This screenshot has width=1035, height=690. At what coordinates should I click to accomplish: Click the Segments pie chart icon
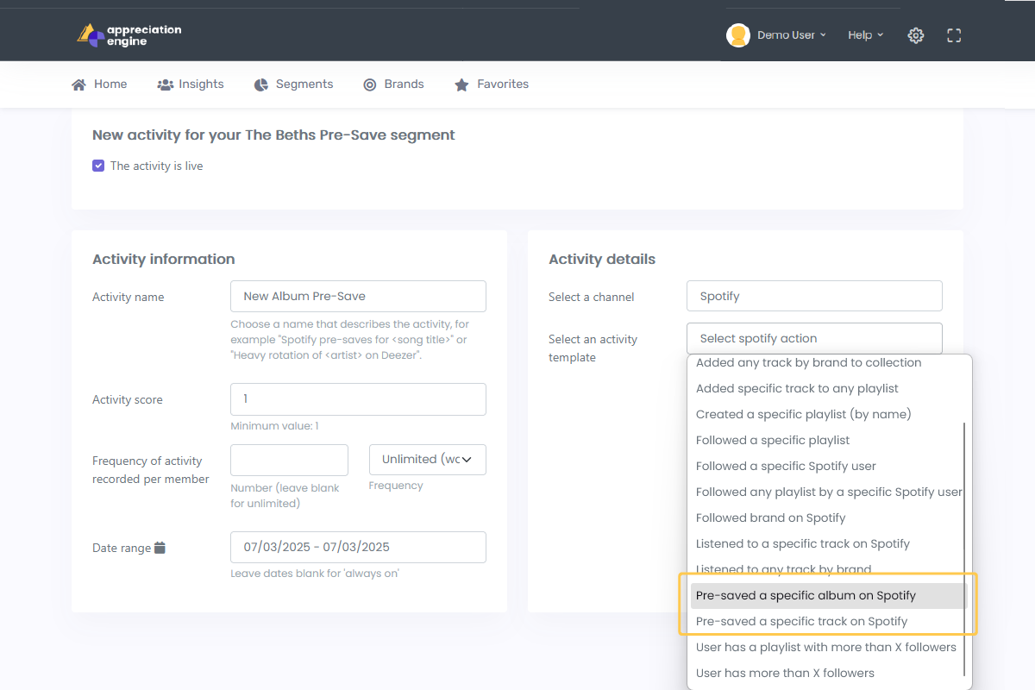click(261, 85)
